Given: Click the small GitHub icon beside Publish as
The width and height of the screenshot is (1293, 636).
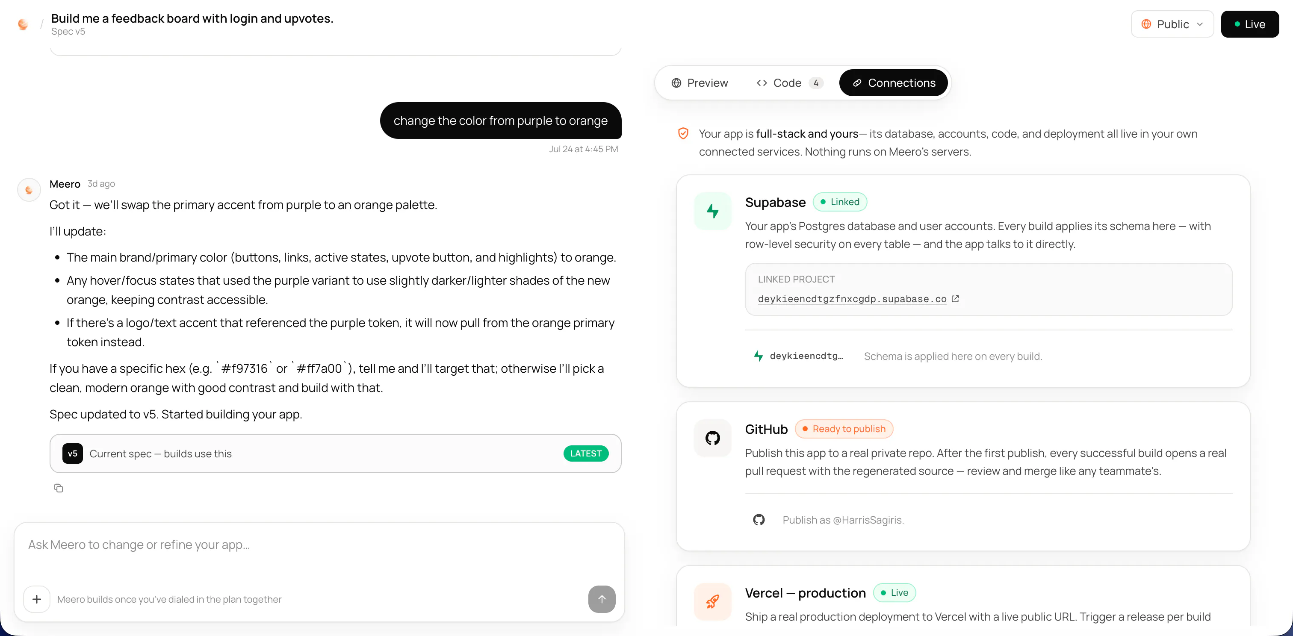Looking at the screenshot, I should tap(759, 520).
